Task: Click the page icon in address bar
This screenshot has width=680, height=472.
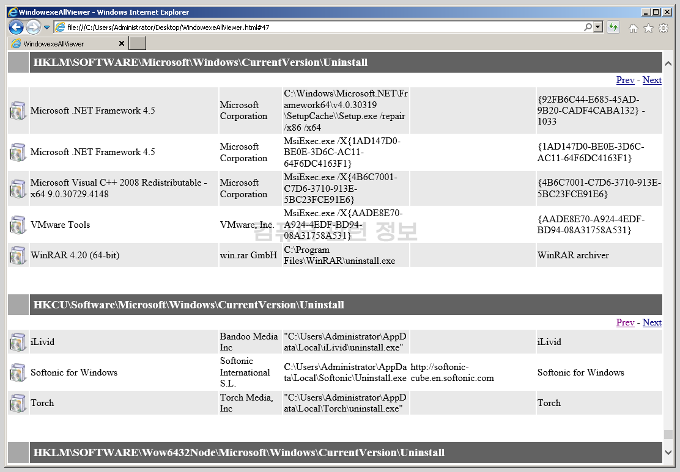Action: 61,27
